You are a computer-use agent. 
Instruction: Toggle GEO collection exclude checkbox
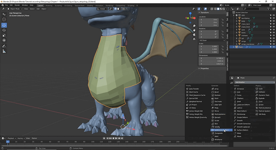tap(236, 15)
